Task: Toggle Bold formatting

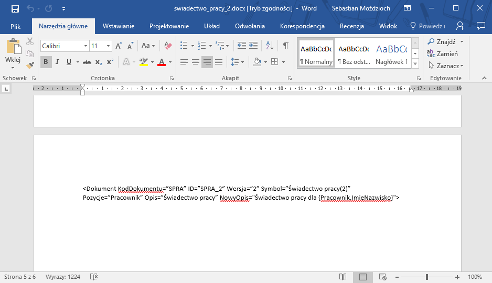Action: pos(46,62)
